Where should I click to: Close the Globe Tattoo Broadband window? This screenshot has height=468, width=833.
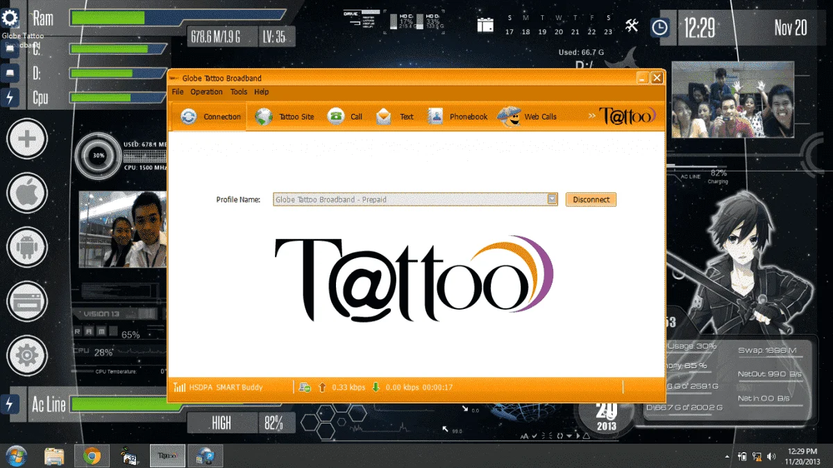click(x=657, y=78)
